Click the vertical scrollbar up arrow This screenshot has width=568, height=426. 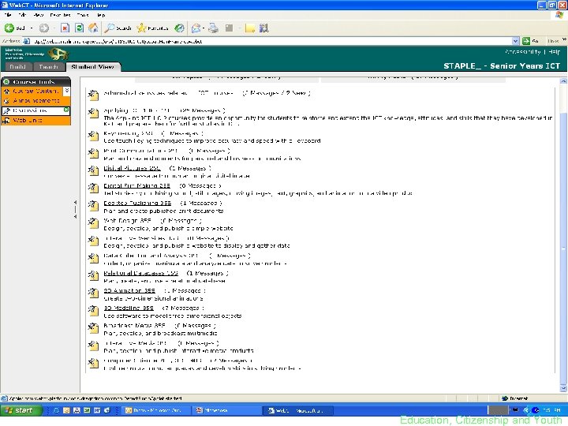point(563,81)
